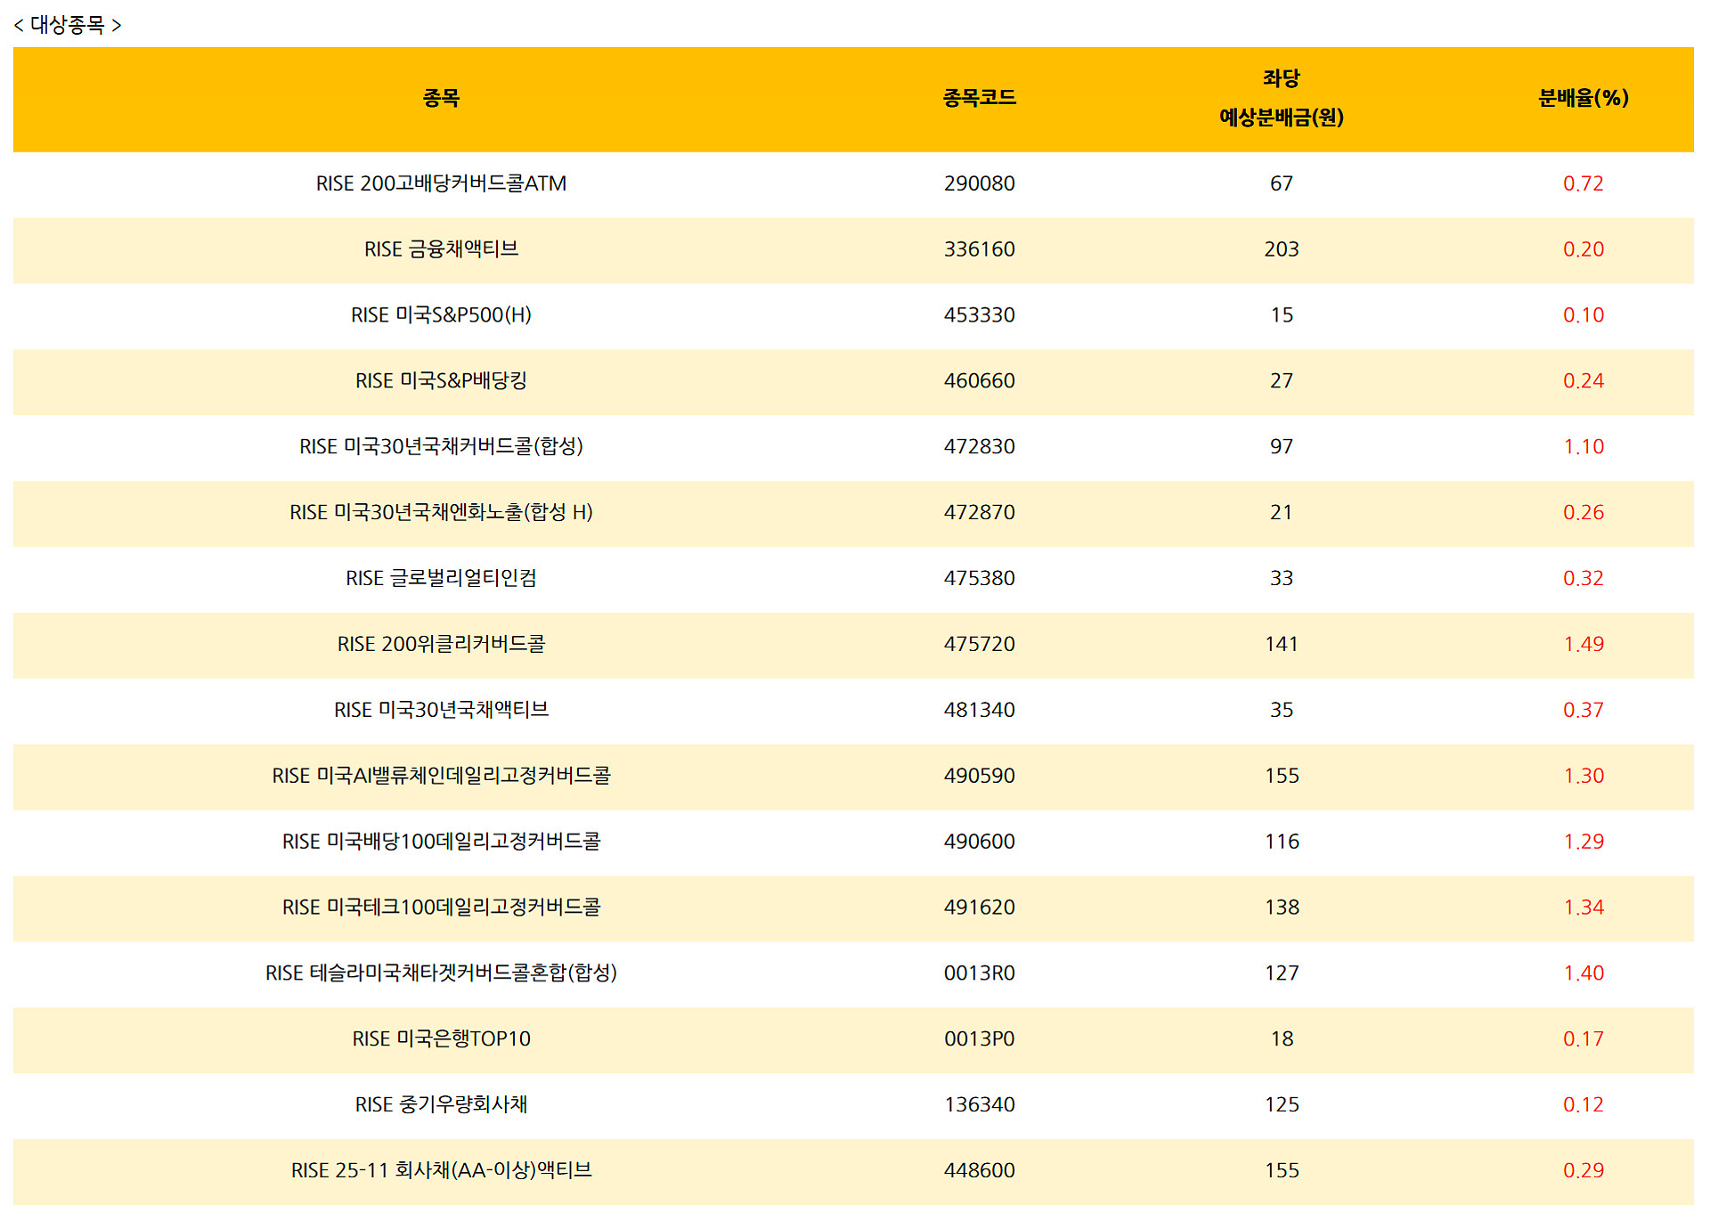Click stock code 0013R0
This screenshot has width=1710, height=1221.
(979, 973)
